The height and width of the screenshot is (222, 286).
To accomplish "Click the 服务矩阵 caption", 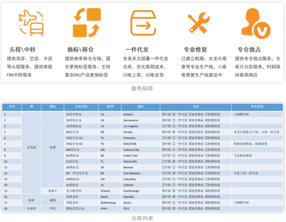I will click(x=142, y=89).
